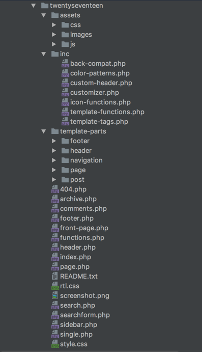Select the customizer.php file name
This screenshot has height=352, width=202.
[95, 93]
